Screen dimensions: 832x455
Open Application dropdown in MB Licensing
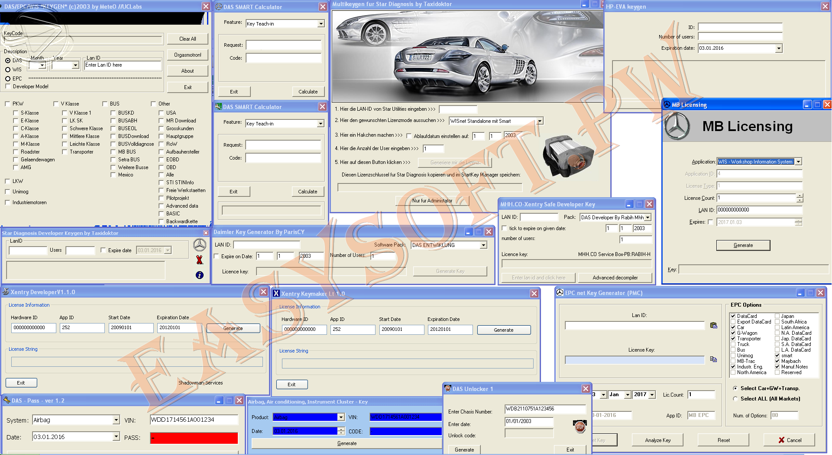(x=798, y=162)
